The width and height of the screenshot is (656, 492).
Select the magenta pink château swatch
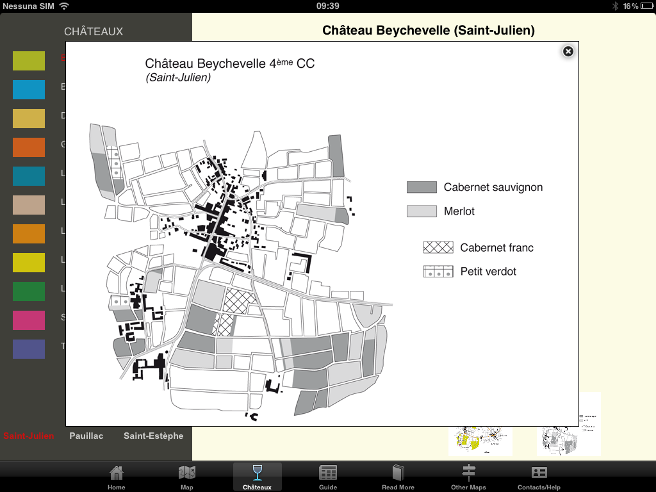29,320
